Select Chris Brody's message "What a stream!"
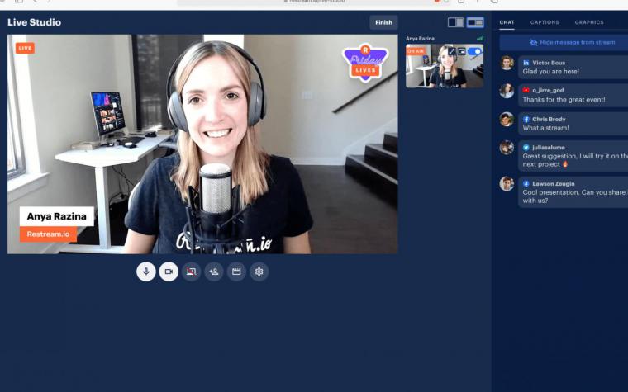The height and width of the screenshot is (392, 628). point(545,128)
